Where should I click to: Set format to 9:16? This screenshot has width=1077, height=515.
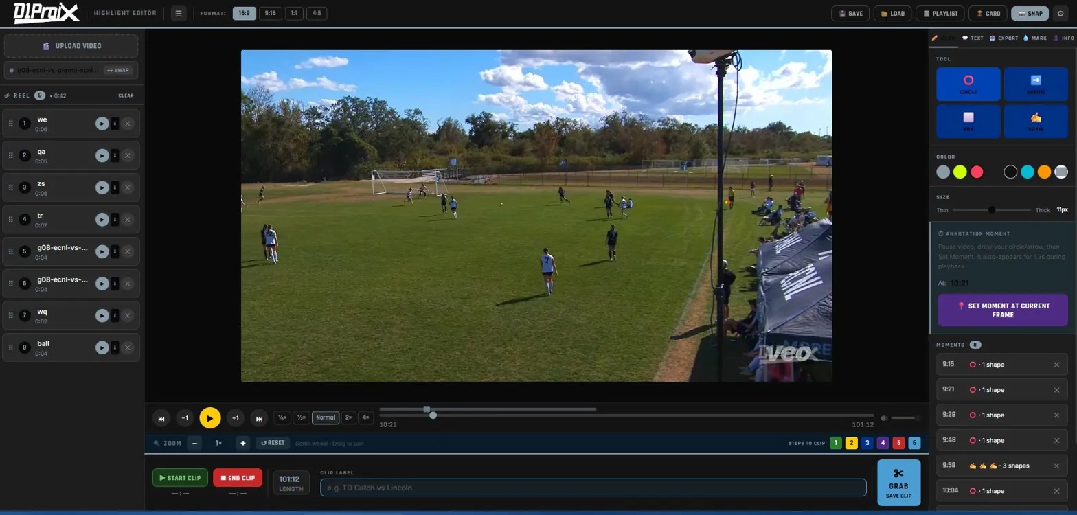pyautogui.click(x=271, y=13)
